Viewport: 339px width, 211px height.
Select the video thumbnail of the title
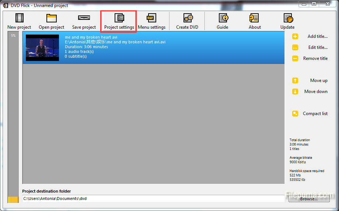point(42,48)
